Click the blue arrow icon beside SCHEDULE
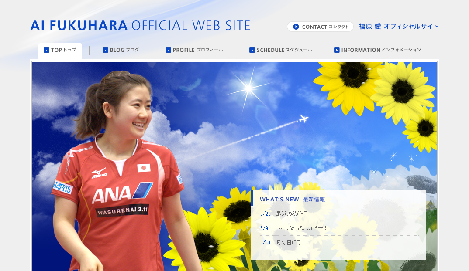Viewport: 469px width, 271px height. pos(252,50)
